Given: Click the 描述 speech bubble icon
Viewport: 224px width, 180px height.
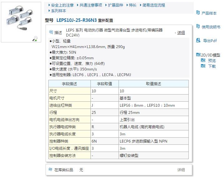Looking at the screenshot, I should [51, 32].
